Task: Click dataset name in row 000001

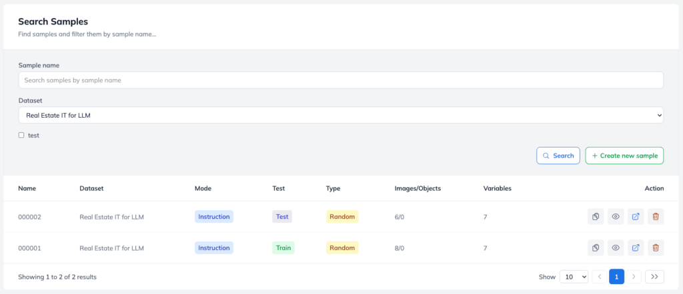Action: point(111,248)
